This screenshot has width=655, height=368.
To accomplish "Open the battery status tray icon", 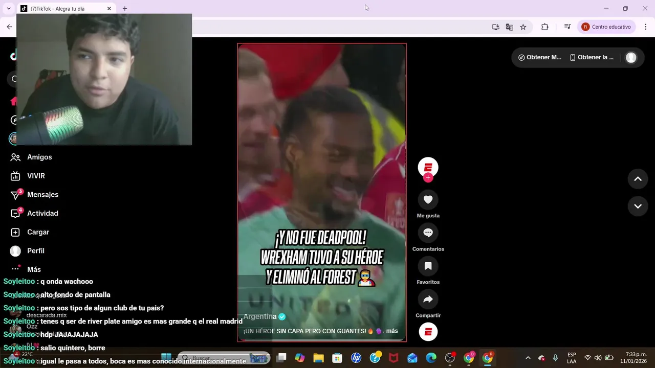I will coord(609,358).
